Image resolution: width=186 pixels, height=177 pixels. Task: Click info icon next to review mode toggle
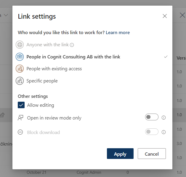(x=164, y=118)
